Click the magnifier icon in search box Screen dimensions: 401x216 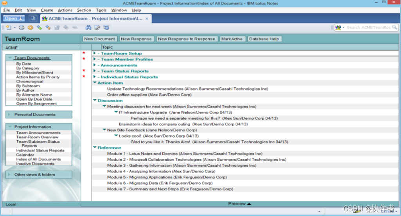[395, 27]
